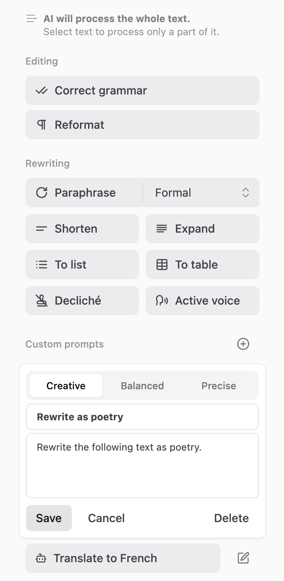This screenshot has height=581, width=284.
Task: Click the To list bullet icon
Action: [41, 265]
